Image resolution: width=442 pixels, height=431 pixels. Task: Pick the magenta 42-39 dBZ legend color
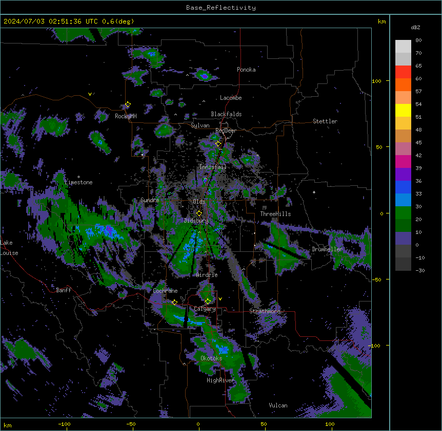pos(403,161)
